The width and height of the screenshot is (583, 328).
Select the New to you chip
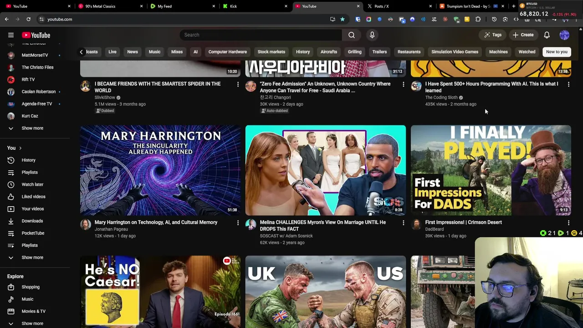click(x=557, y=52)
